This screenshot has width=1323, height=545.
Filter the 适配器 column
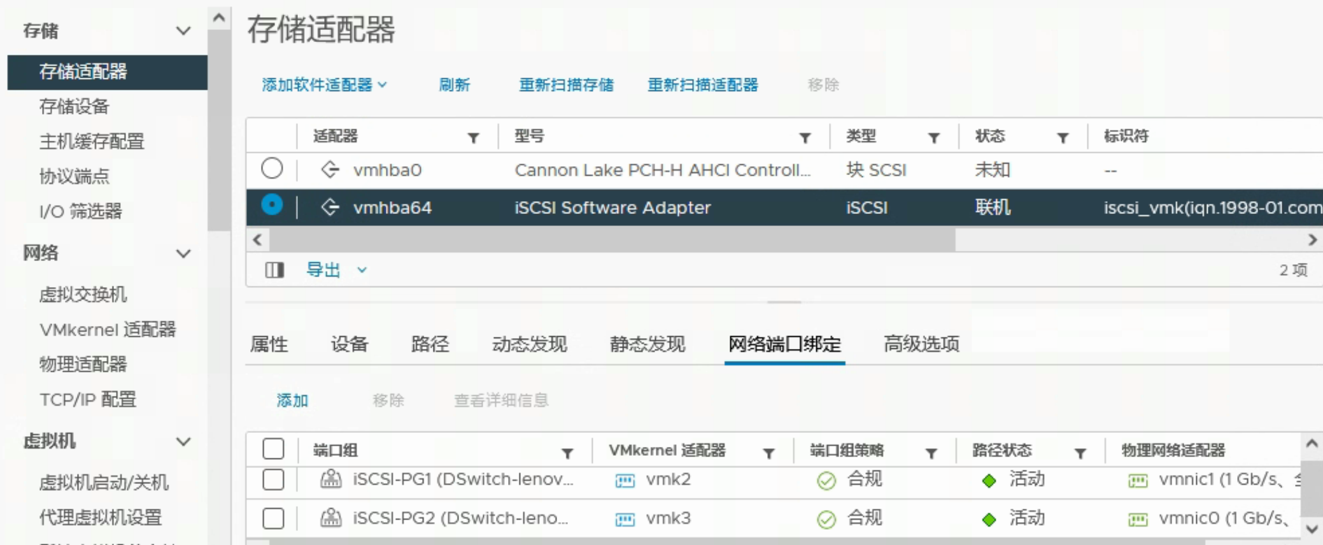[x=473, y=138]
